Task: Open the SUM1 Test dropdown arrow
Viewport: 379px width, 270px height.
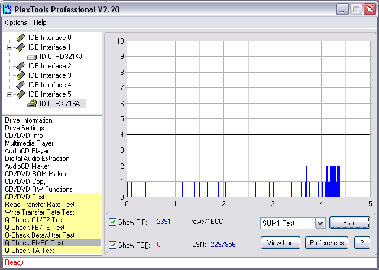Action: tap(320, 223)
